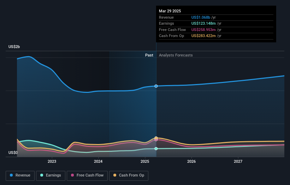Click the Revenue row label in tooltip
Image resolution: width=290 pixels, height=185 pixels.
(x=166, y=17)
